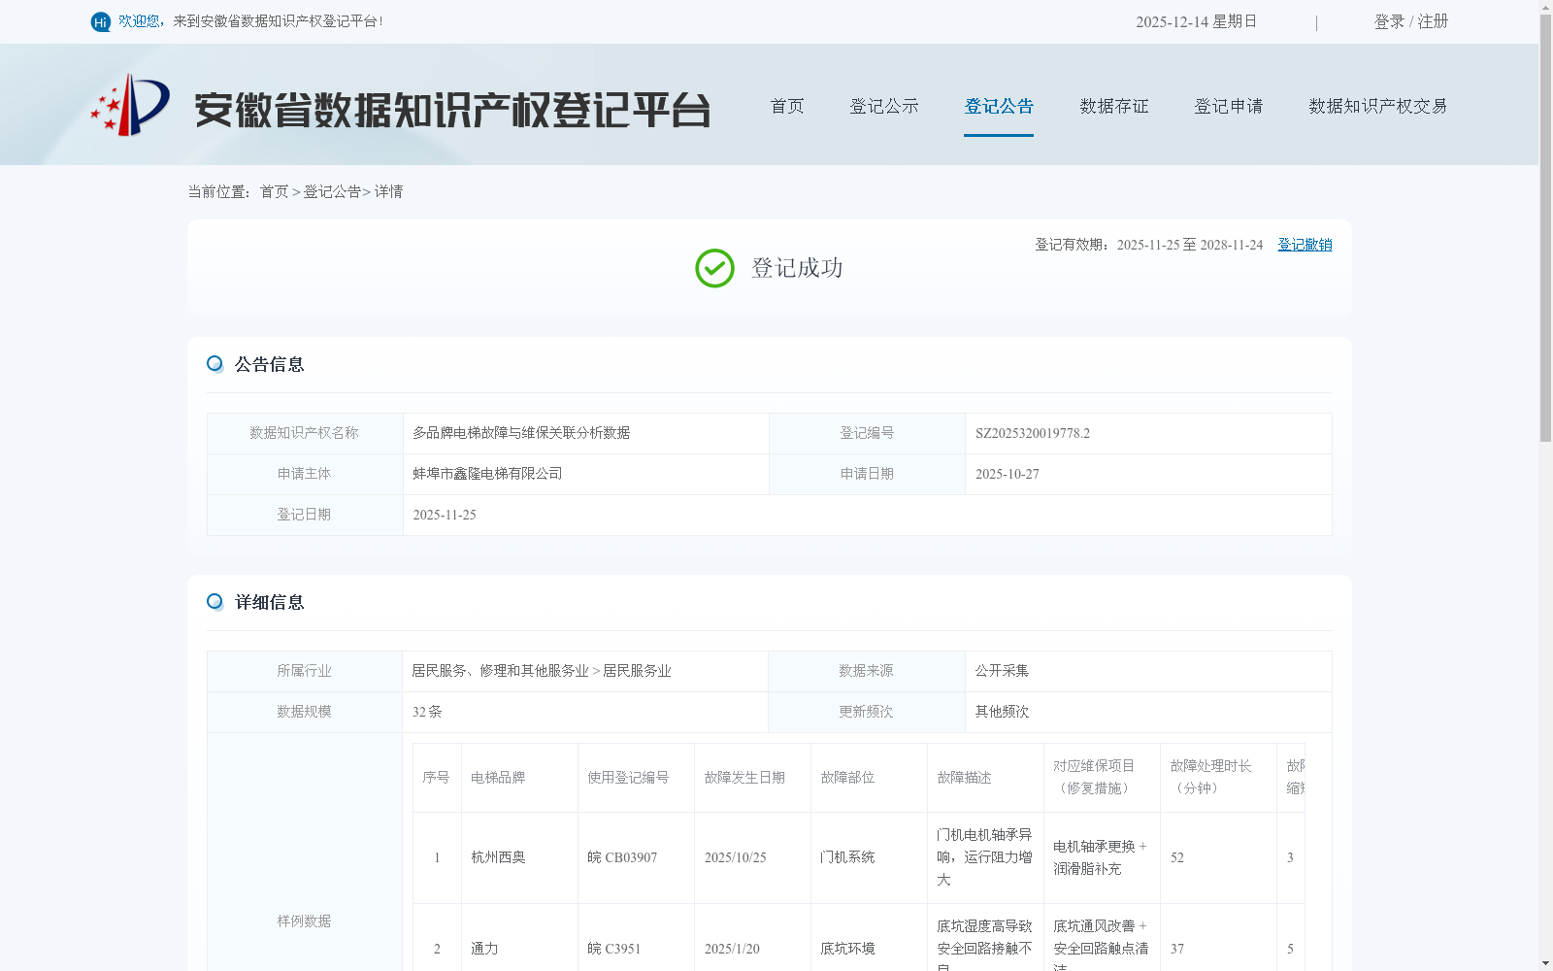Click the 公告信息 section bullet icon

215,364
